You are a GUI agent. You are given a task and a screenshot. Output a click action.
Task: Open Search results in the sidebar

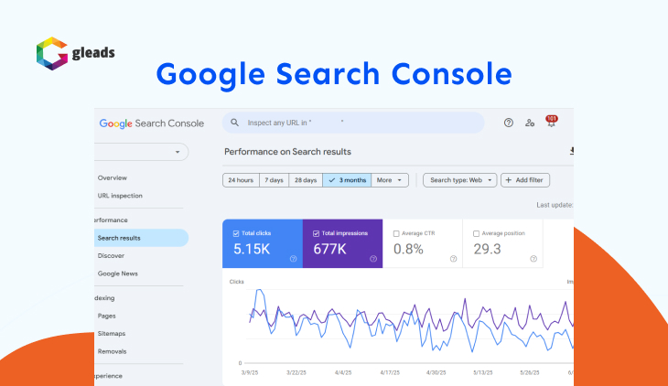pos(141,238)
